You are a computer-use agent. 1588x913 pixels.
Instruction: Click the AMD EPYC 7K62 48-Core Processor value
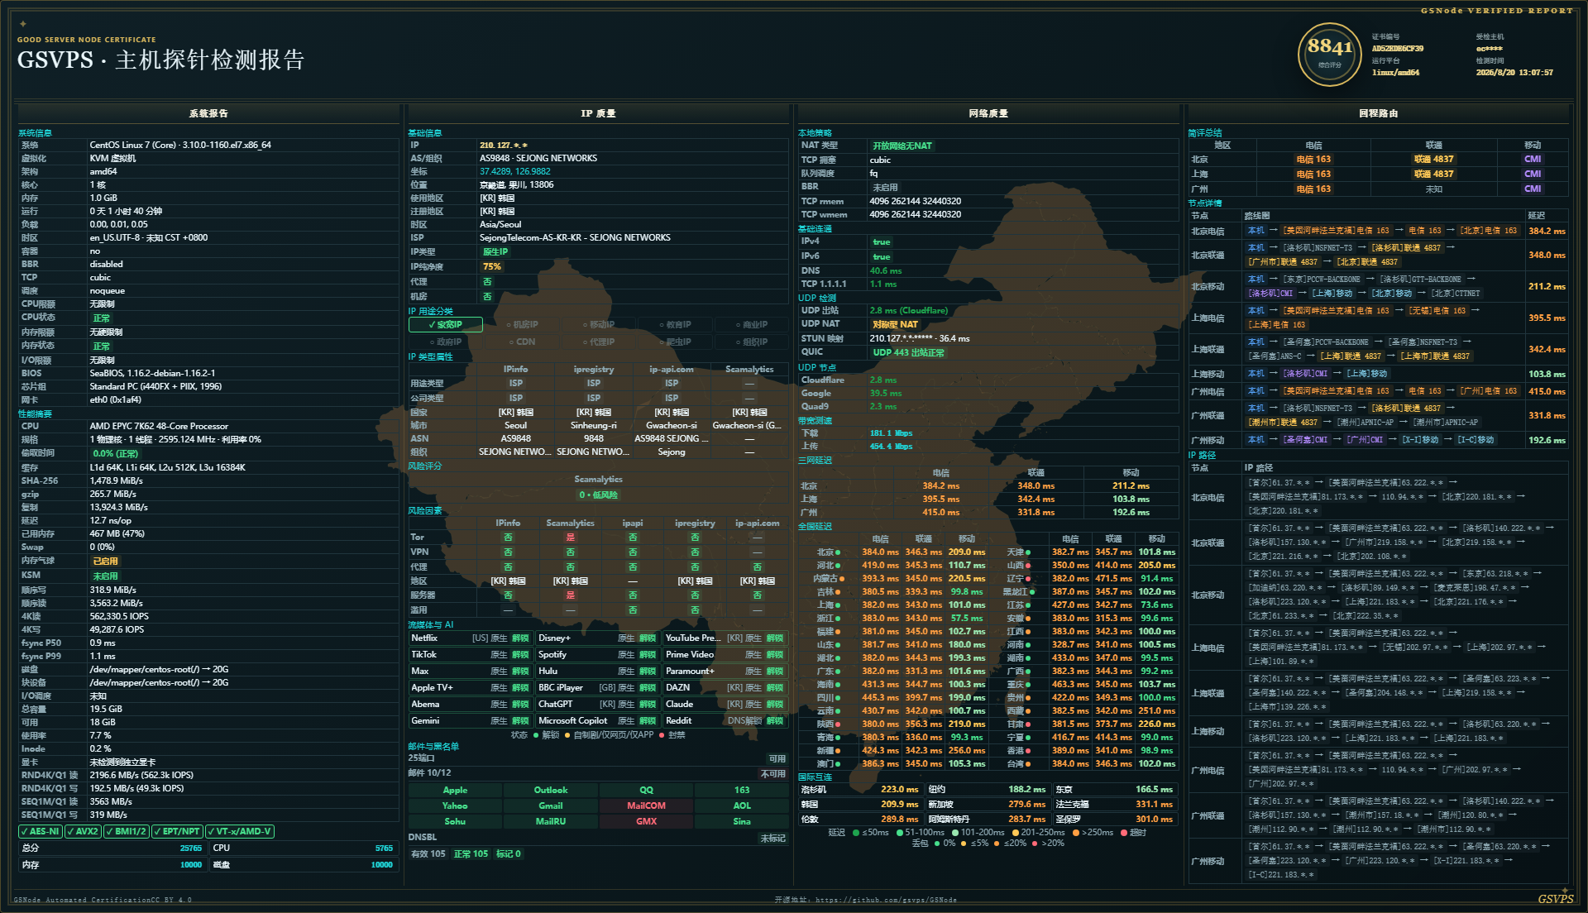(x=159, y=427)
